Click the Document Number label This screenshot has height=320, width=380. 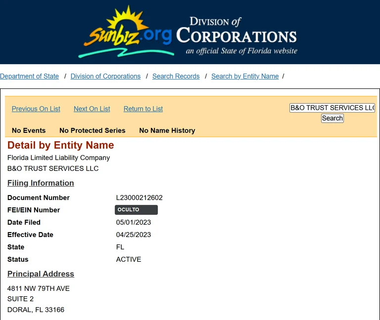pos(39,198)
